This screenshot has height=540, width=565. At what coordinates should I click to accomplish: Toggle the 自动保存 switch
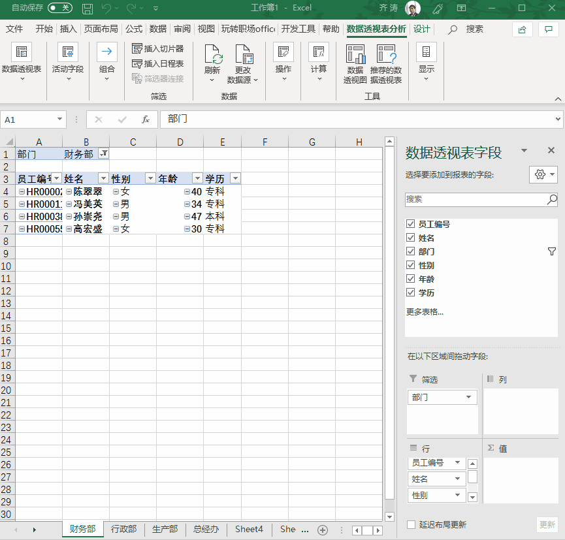60,8
